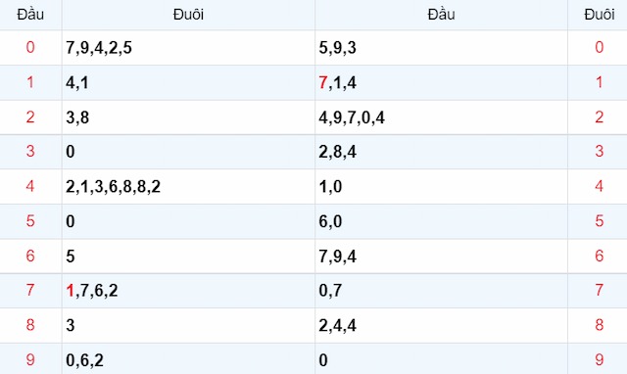Select the cell containing 7,9,4,2,5

(188, 48)
